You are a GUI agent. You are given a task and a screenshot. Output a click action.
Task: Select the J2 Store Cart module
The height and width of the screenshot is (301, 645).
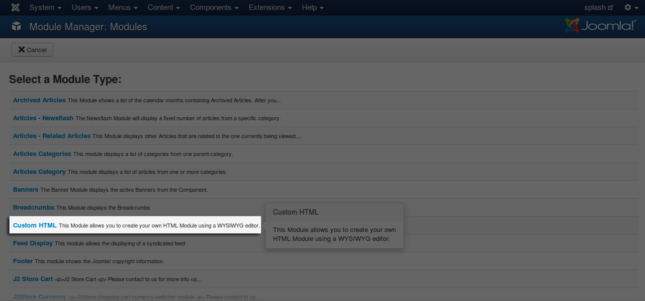coord(33,279)
